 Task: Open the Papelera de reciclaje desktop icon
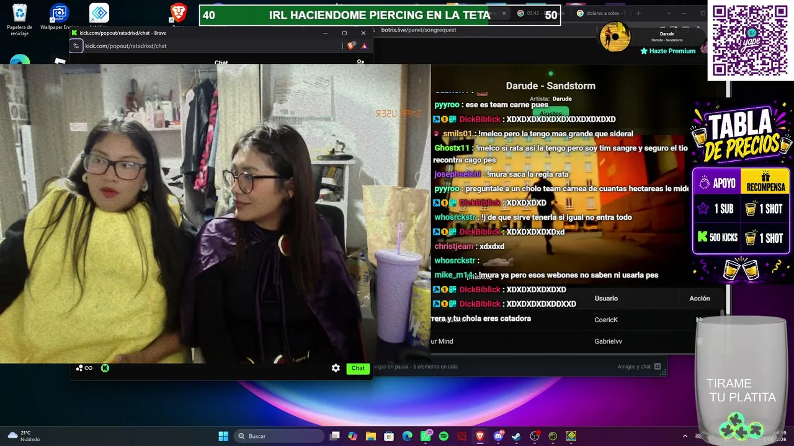(x=20, y=20)
